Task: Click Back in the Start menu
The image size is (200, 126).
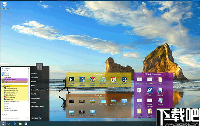Action: pyautogui.click(x=5, y=115)
